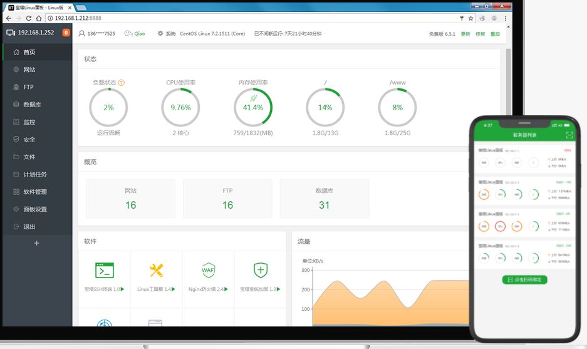Click the 重启 restart link
The width and height of the screenshot is (587, 349).
[496, 34]
